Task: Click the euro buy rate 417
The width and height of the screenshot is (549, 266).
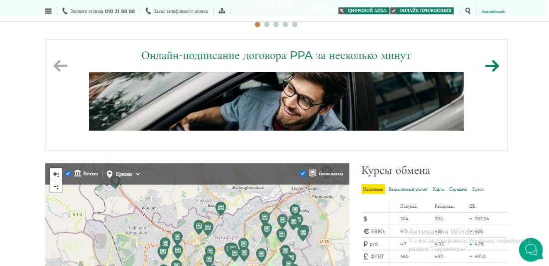Action: tap(404, 232)
